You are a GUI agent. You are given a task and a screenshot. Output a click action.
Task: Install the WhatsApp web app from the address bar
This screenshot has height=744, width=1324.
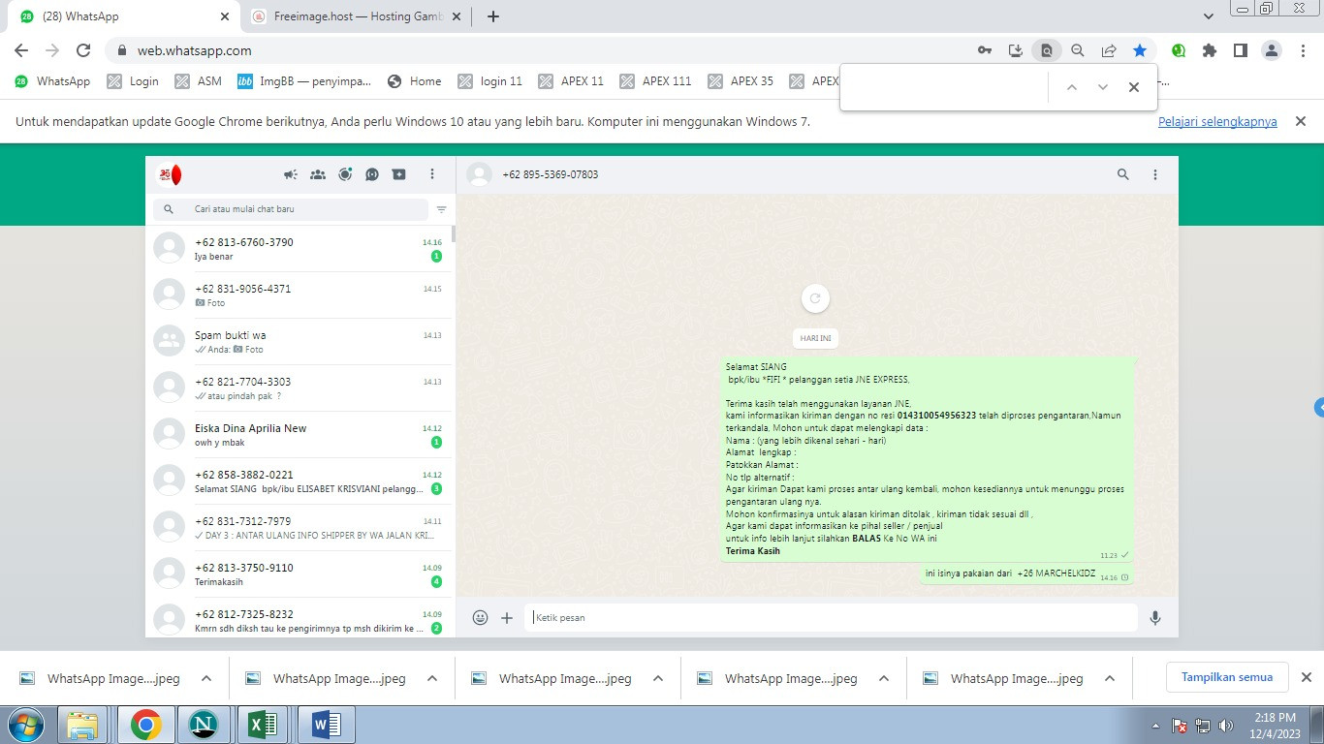1016,50
